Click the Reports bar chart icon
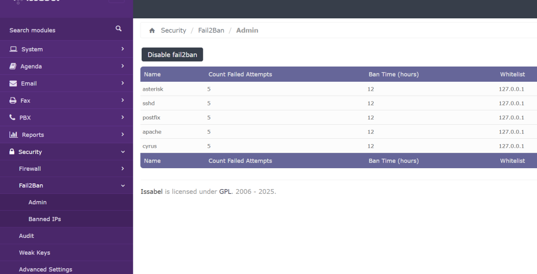The image size is (537, 274). (x=13, y=135)
